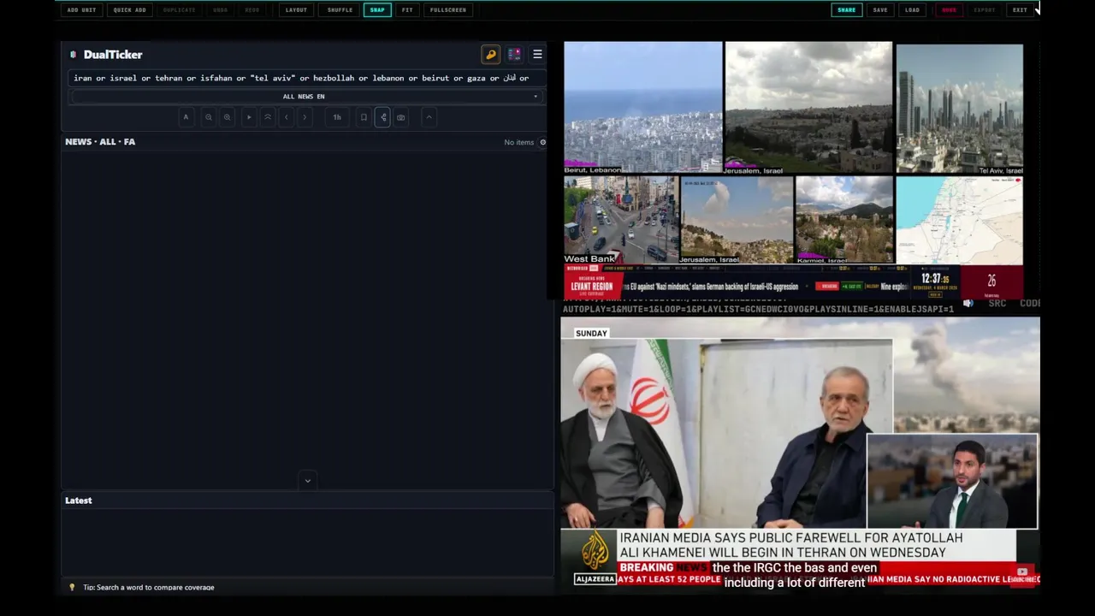Click the DUPLICATE button
The height and width of the screenshot is (616, 1095).
(180, 10)
